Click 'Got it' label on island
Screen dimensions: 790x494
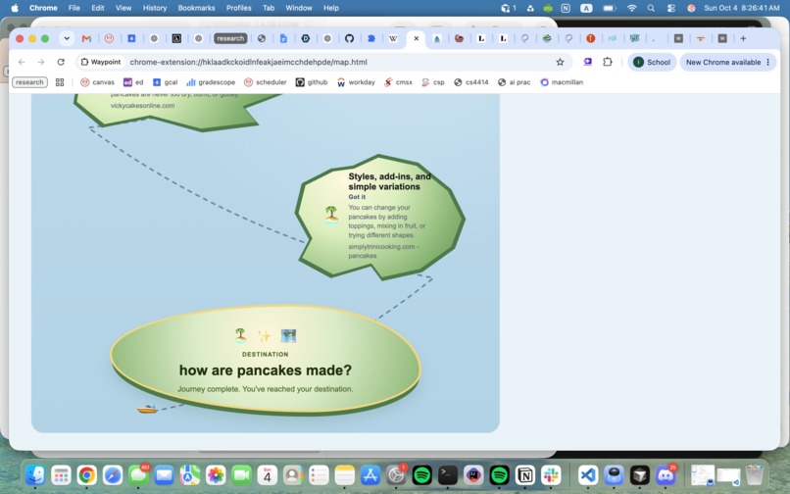[x=357, y=197]
